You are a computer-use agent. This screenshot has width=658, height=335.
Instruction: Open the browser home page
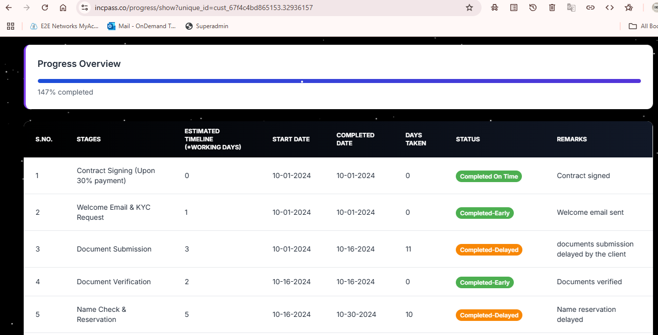63,8
